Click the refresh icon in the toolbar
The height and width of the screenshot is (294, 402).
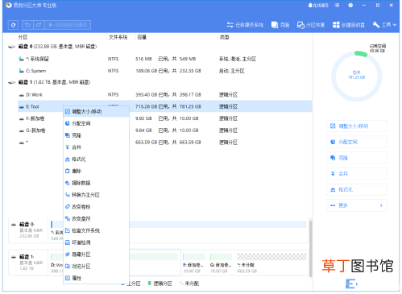[13, 25]
